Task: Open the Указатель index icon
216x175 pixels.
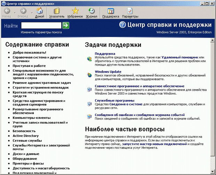Action: point(57,11)
